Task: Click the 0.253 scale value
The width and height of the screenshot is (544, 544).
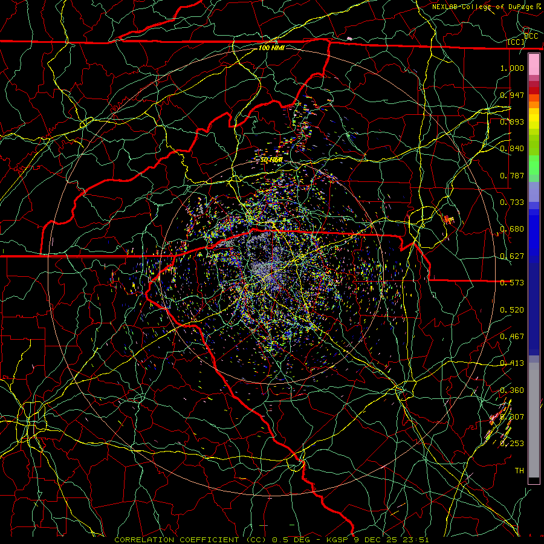Action: (512, 444)
